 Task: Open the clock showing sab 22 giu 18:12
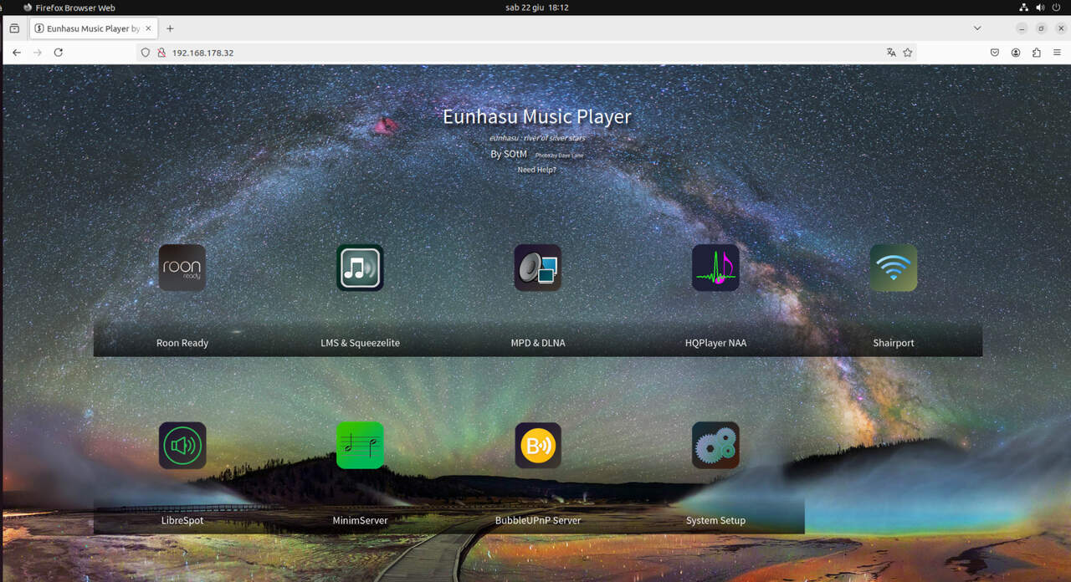(536, 8)
